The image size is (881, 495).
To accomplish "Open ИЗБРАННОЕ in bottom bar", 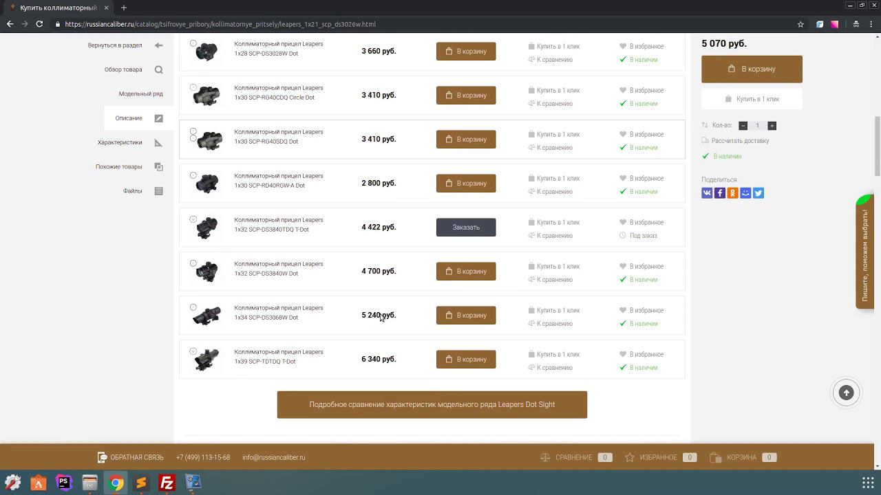I will click(661, 457).
